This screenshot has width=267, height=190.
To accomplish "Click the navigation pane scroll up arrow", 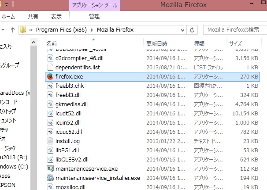I will [x=34, y=42].
